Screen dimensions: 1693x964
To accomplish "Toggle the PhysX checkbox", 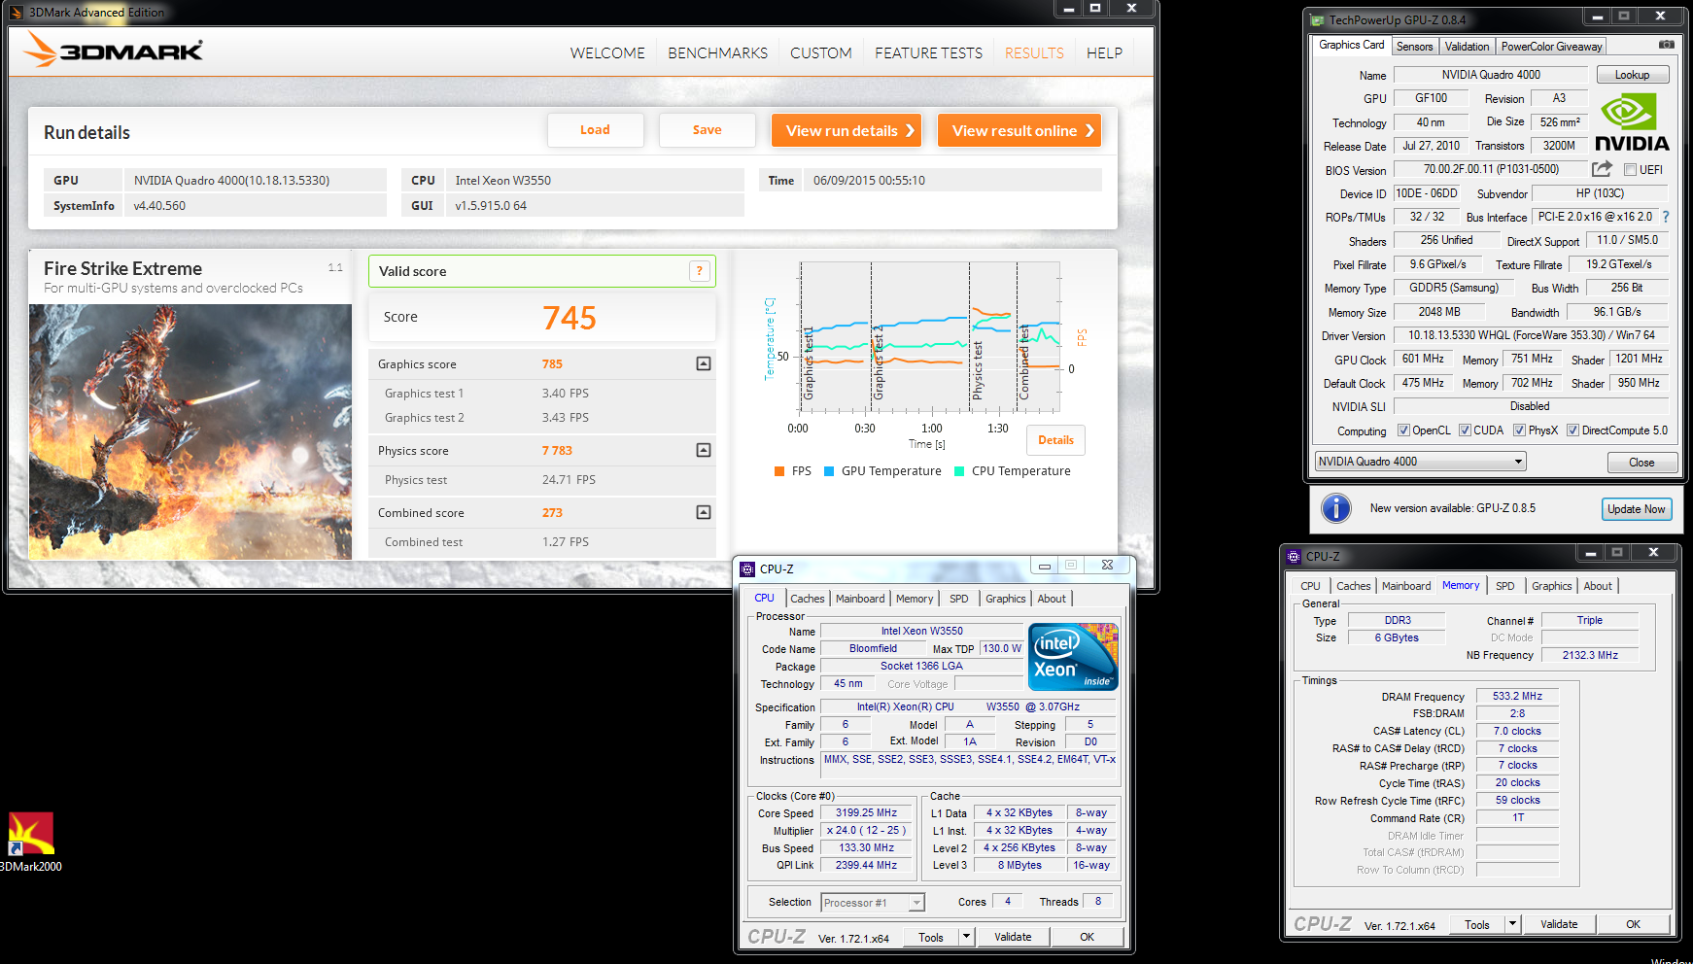I will [1519, 430].
